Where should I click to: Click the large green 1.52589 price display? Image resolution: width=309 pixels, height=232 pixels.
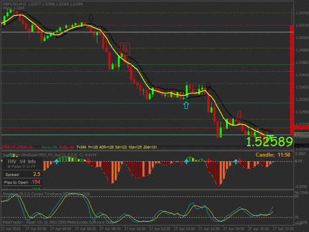point(269,141)
